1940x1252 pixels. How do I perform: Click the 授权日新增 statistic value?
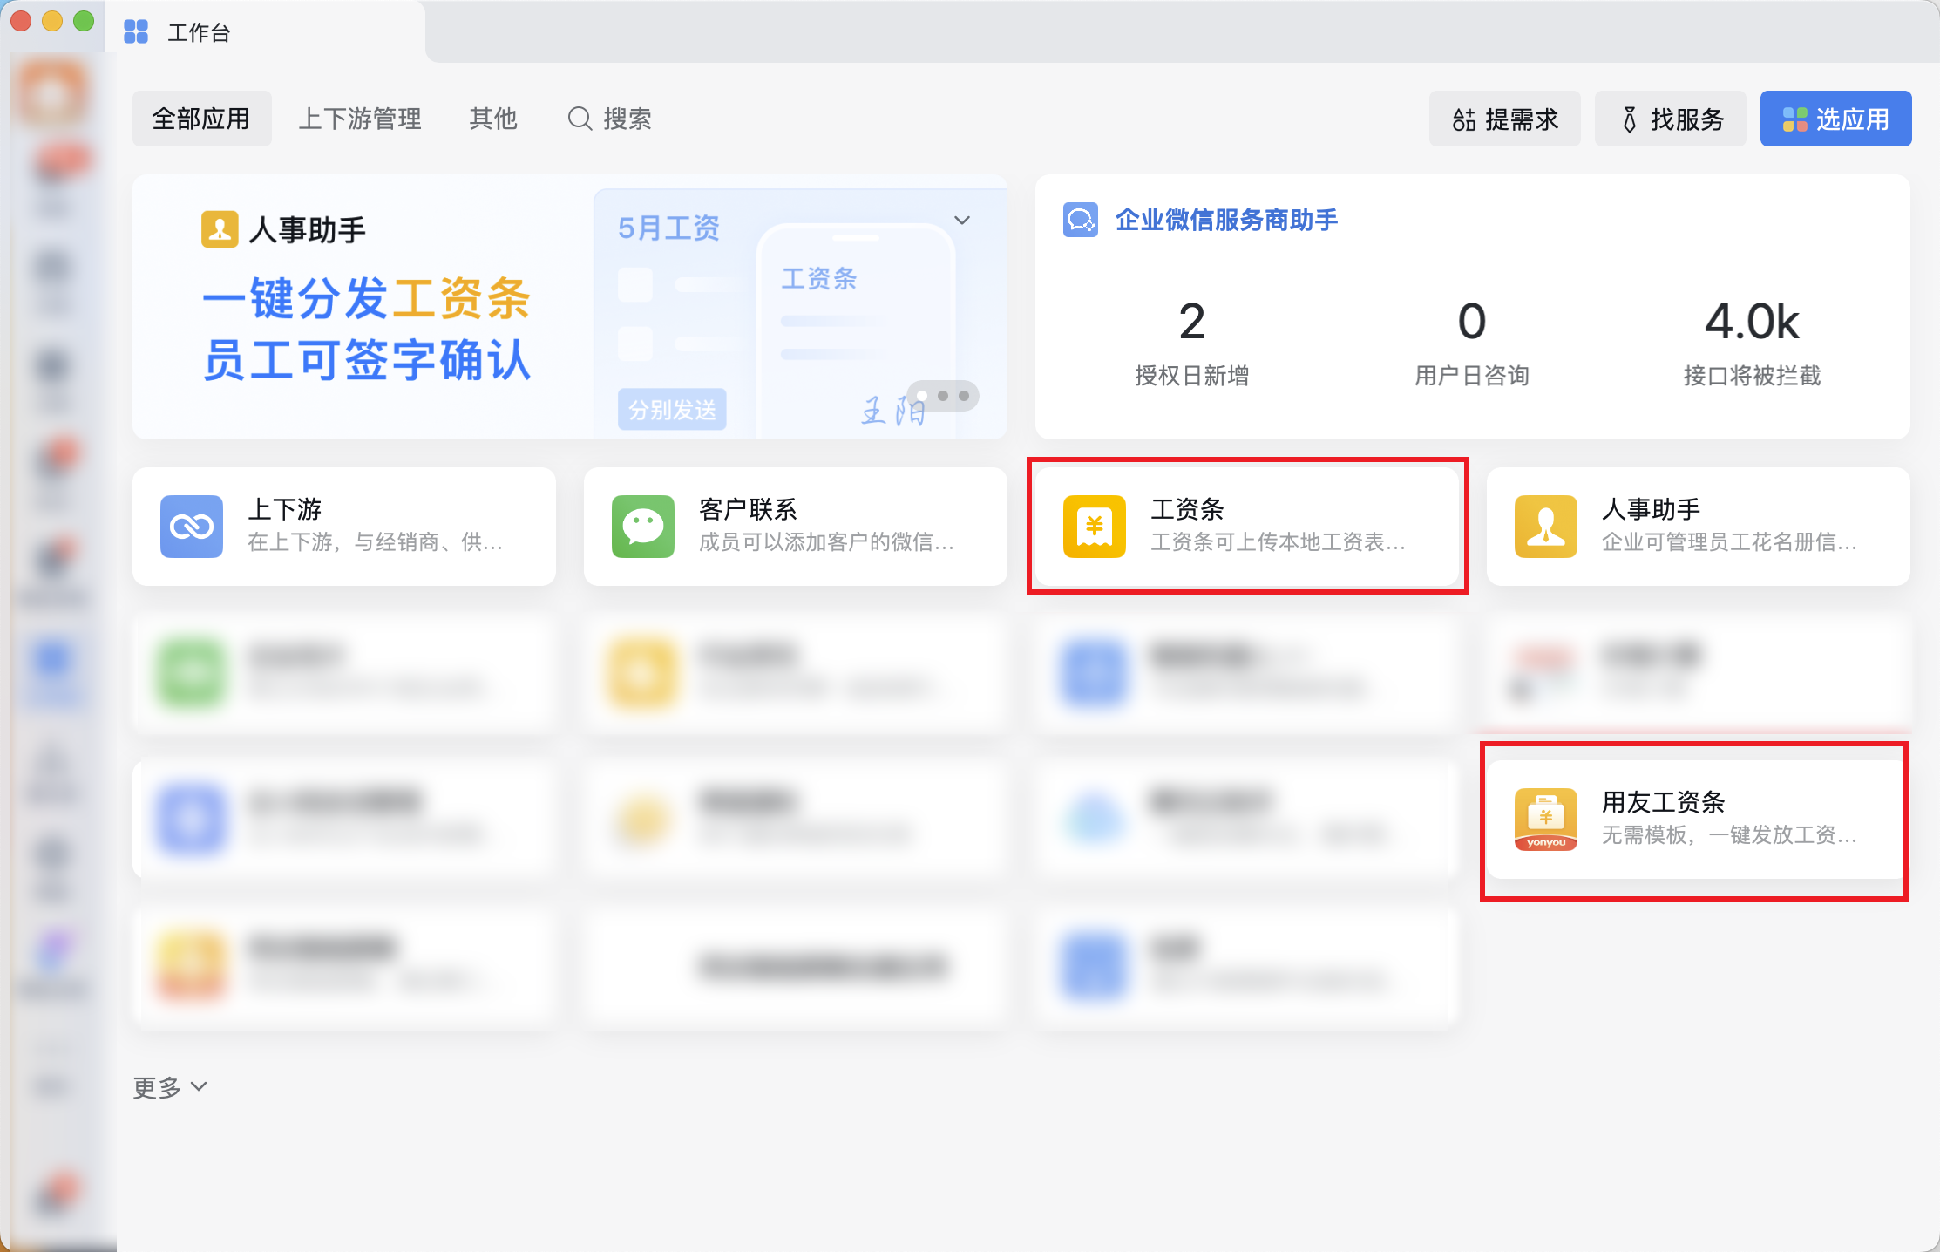pyautogui.click(x=1191, y=322)
